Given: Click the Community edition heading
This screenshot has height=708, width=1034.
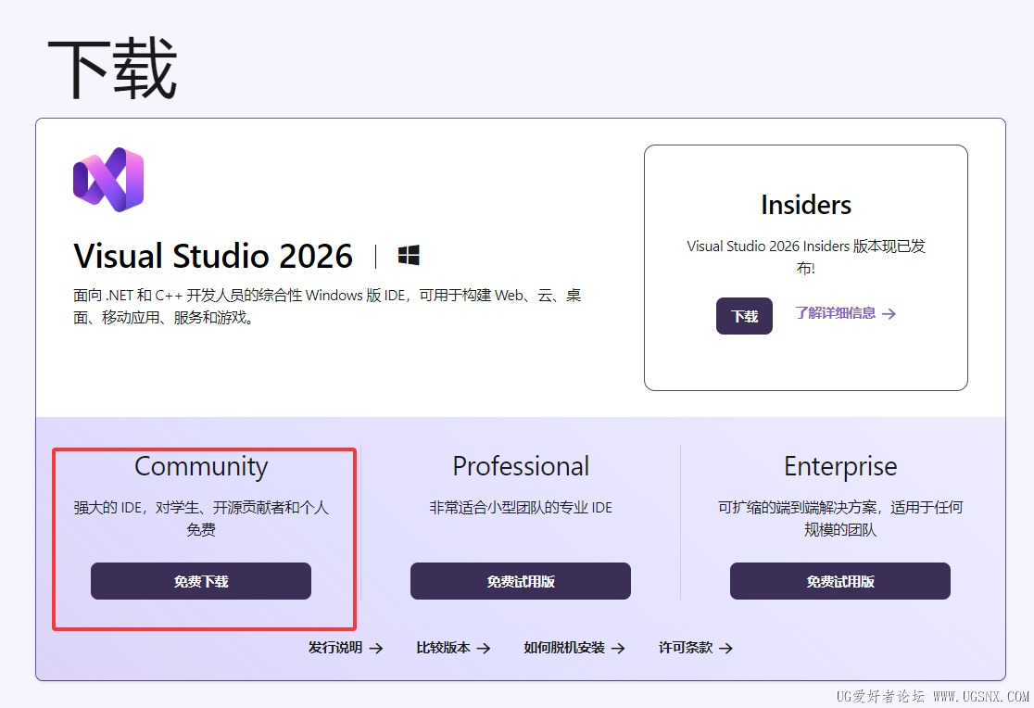Looking at the screenshot, I should tap(201, 467).
